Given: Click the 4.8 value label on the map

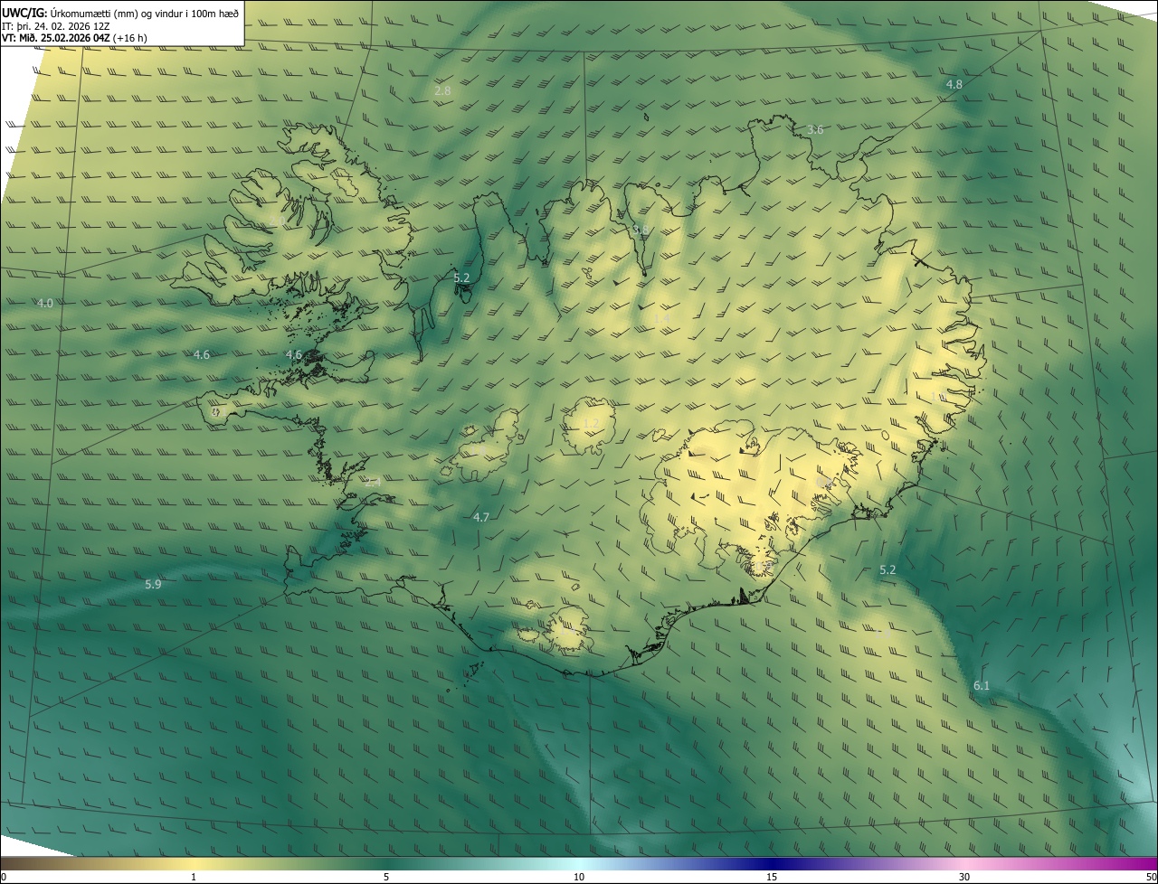Looking at the screenshot, I should pyautogui.click(x=954, y=84).
